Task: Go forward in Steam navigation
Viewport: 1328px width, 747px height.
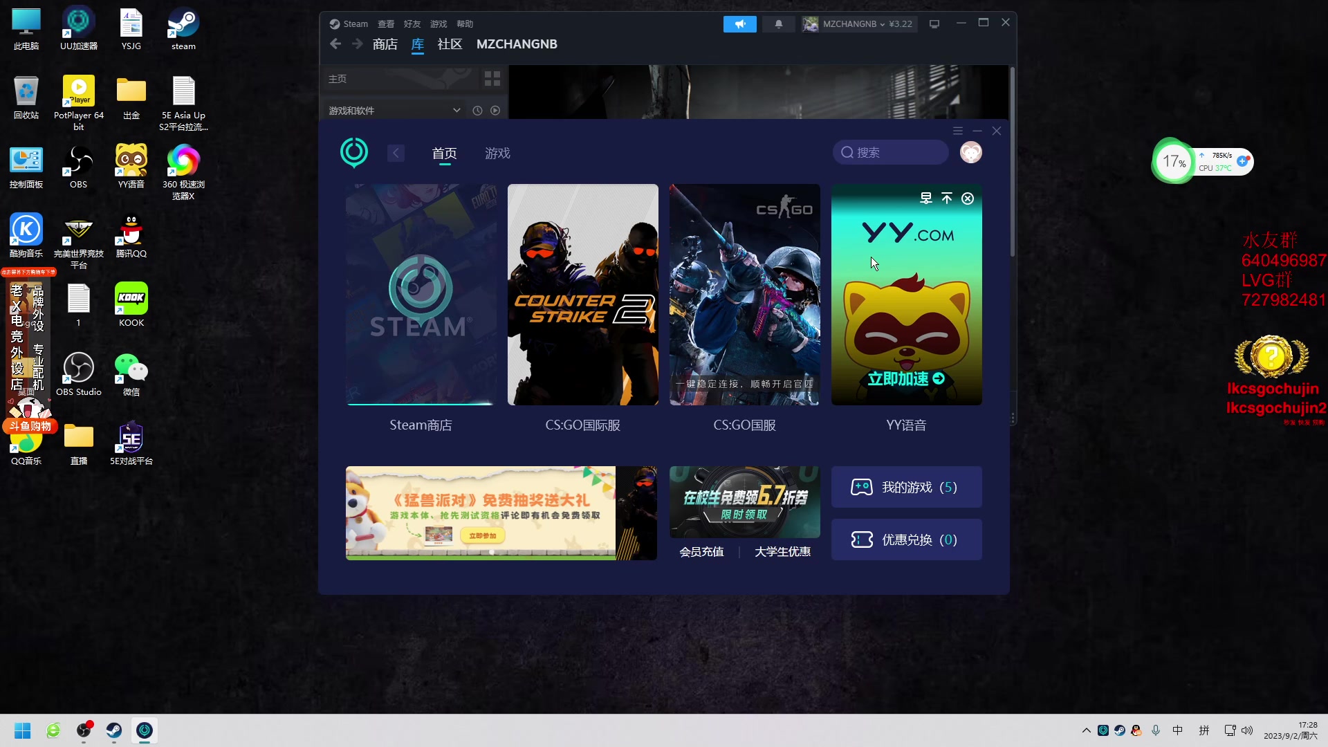Action: (x=357, y=44)
